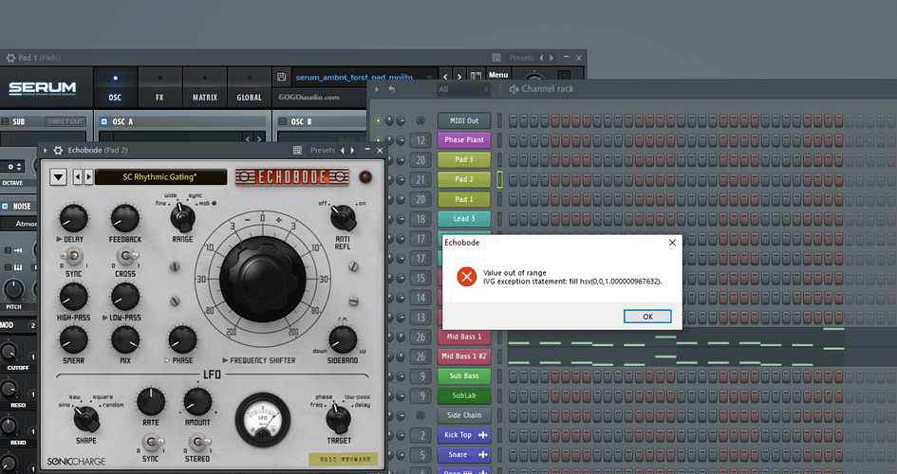Select the Mid Bass 1 #2 channel
897x474 pixels.
pyautogui.click(x=464, y=356)
